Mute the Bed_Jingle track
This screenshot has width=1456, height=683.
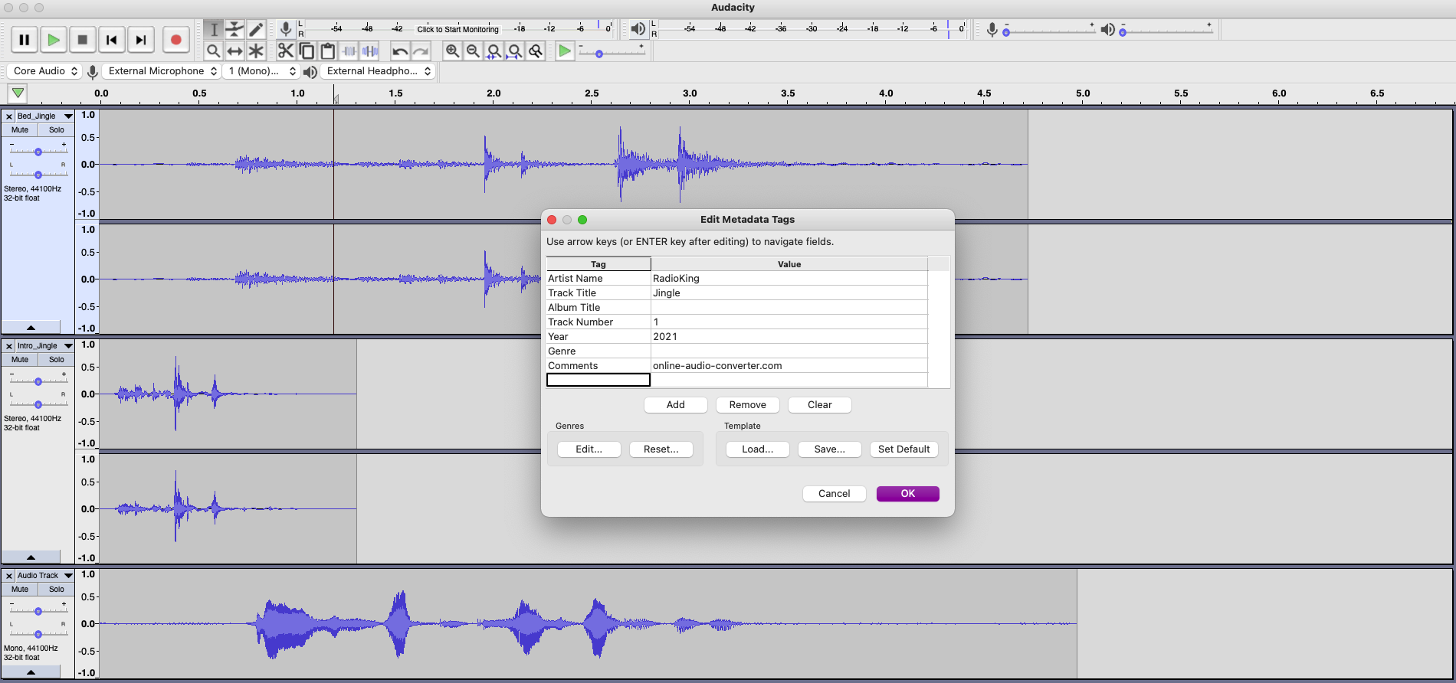point(20,130)
